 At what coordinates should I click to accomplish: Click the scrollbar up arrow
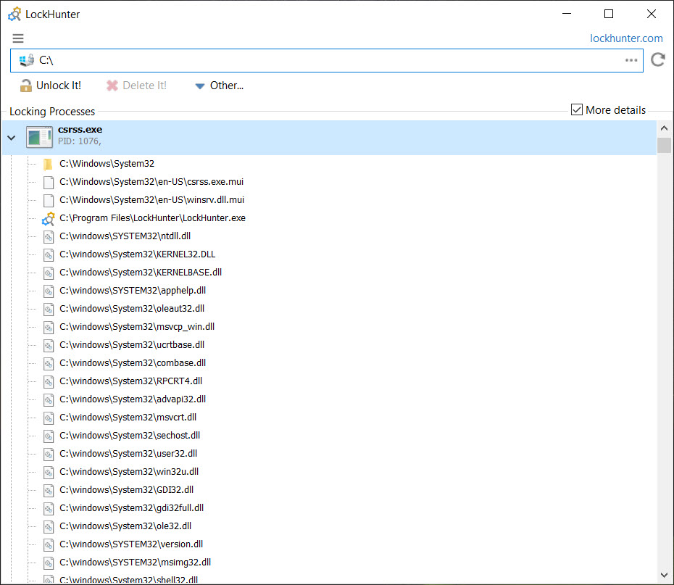(664, 128)
